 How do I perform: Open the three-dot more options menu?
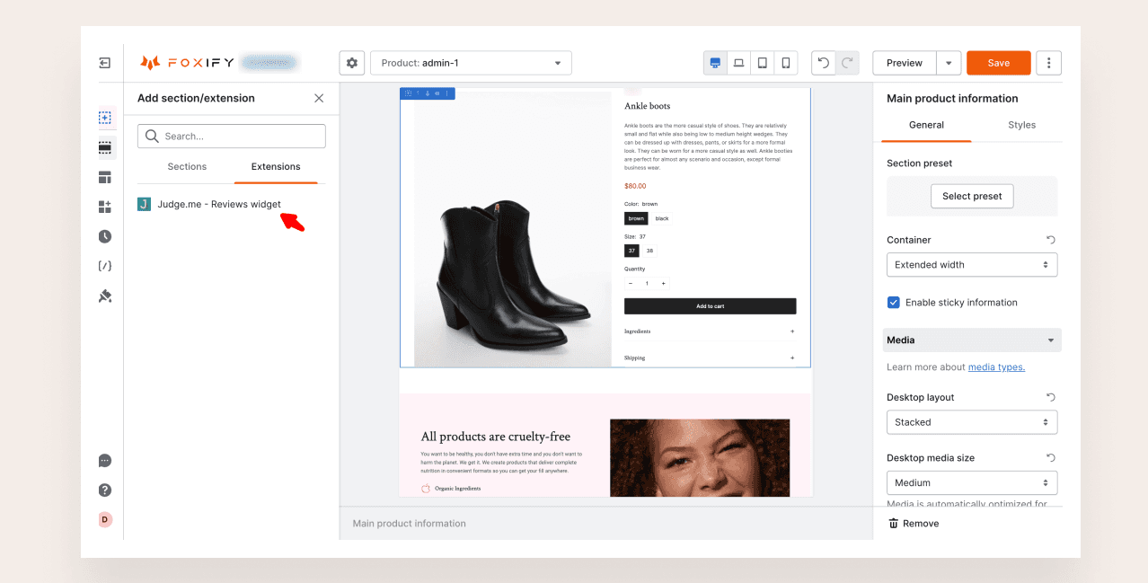point(1048,63)
